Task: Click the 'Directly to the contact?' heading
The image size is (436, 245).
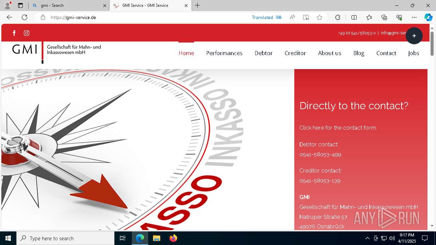Action: [354, 106]
